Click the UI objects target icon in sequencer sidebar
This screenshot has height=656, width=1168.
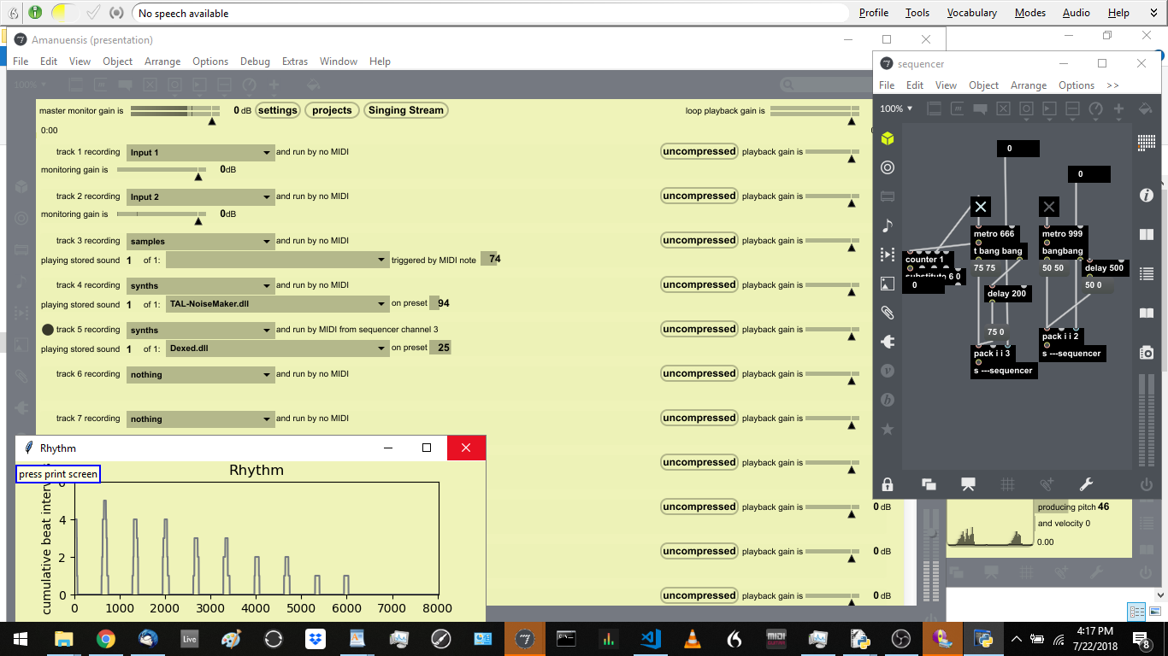tap(888, 167)
